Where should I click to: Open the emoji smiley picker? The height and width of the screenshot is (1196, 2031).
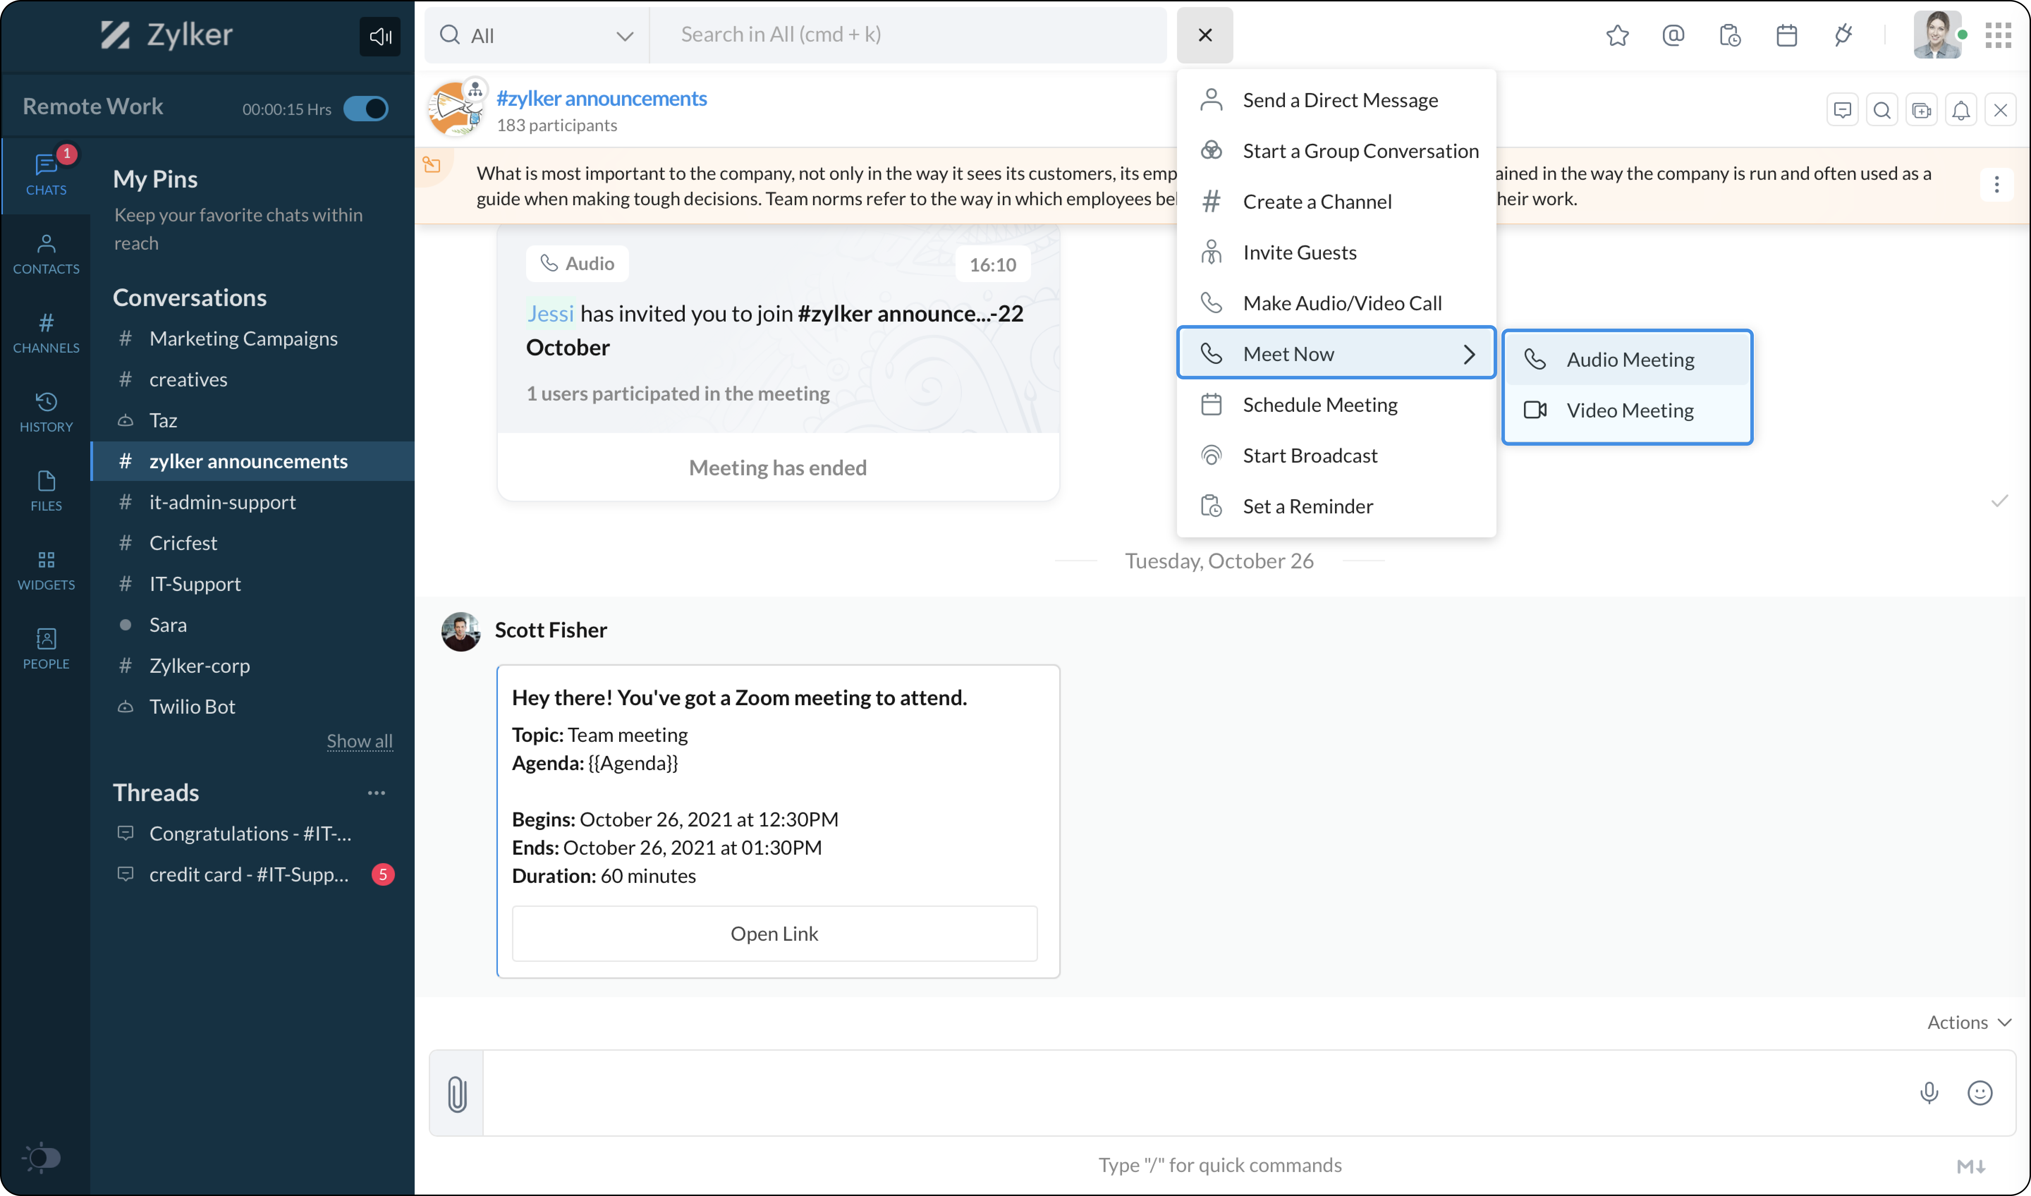pyautogui.click(x=1980, y=1093)
